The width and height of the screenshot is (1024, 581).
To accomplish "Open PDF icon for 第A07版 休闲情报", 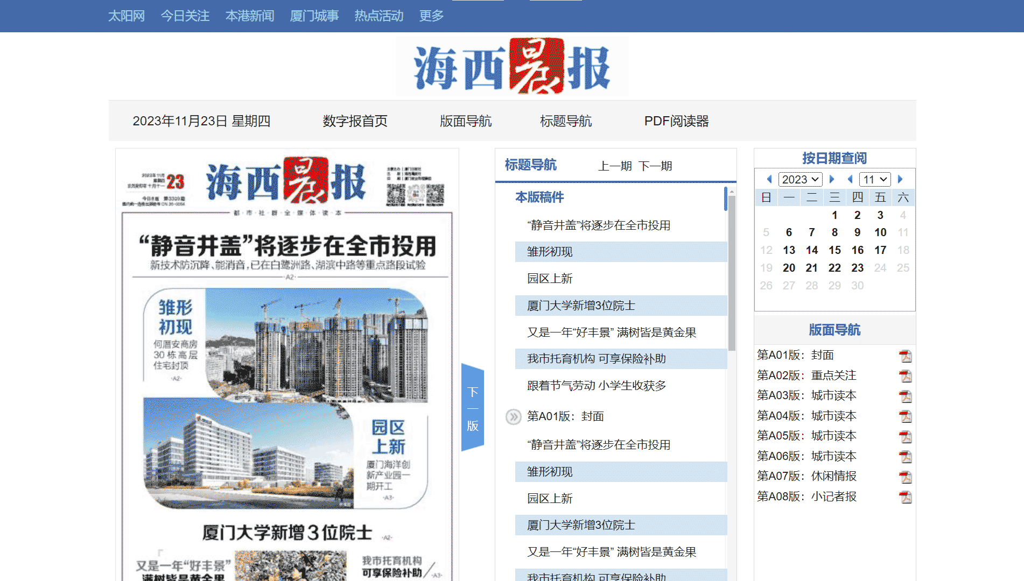I will point(905,477).
